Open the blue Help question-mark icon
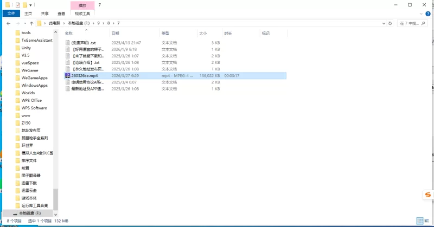Screen dimensions: 434x227 [x=429, y=13]
